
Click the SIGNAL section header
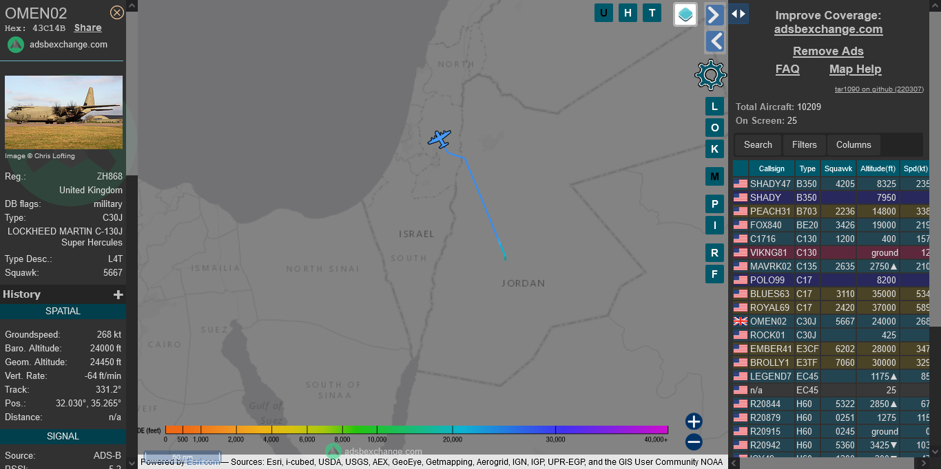[x=63, y=436]
